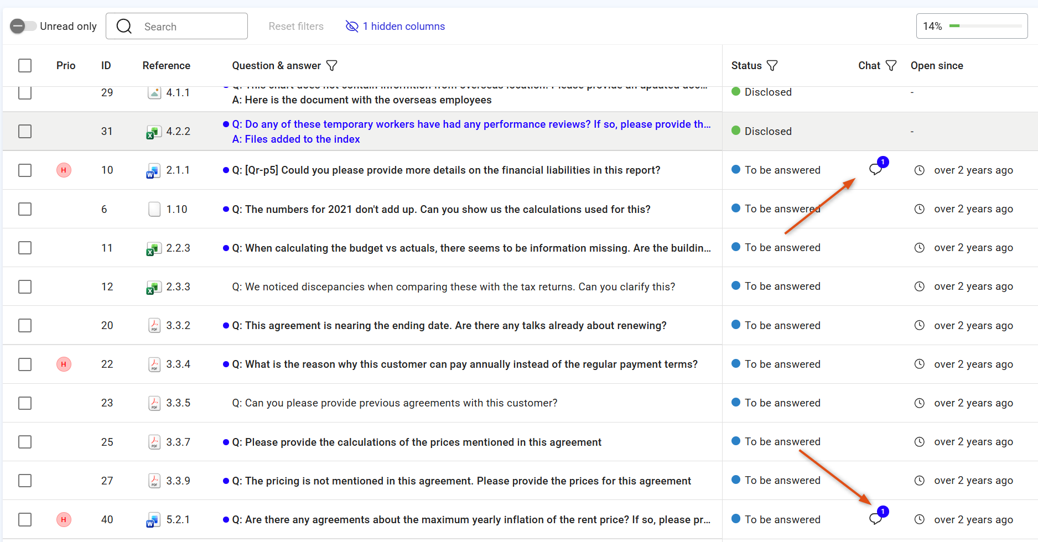Click the high priority badge for ID 22
This screenshot has width=1038, height=542.
[x=64, y=364]
